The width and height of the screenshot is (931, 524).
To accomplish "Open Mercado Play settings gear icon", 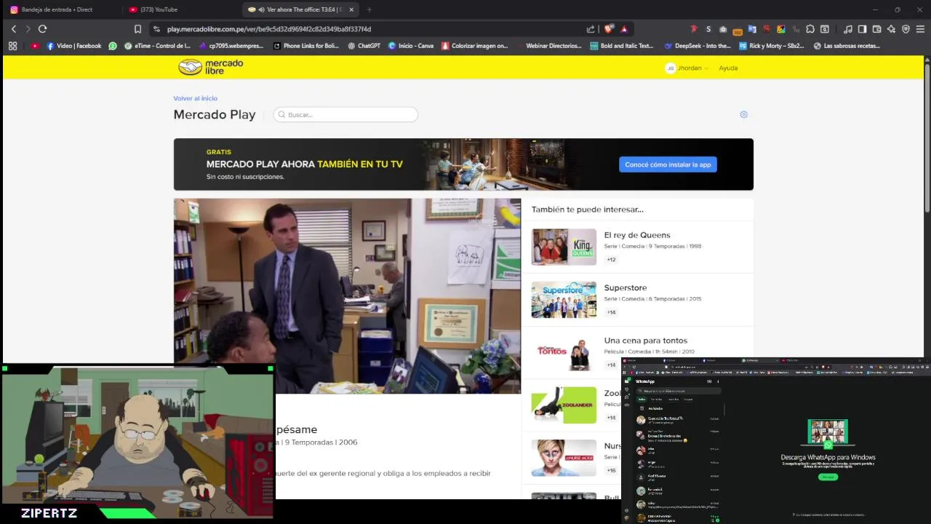I will (743, 114).
